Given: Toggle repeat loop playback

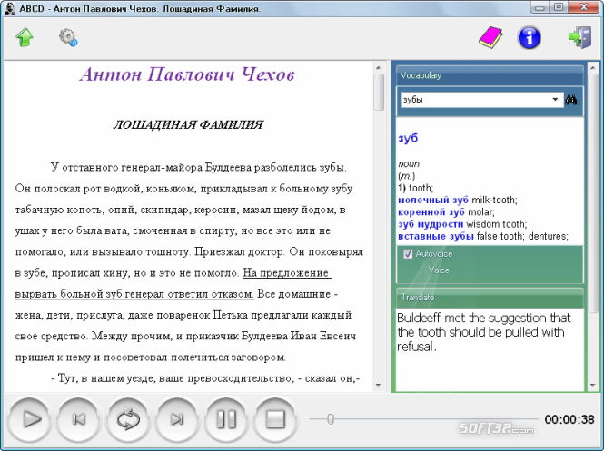Looking at the screenshot, I should 128,419.
